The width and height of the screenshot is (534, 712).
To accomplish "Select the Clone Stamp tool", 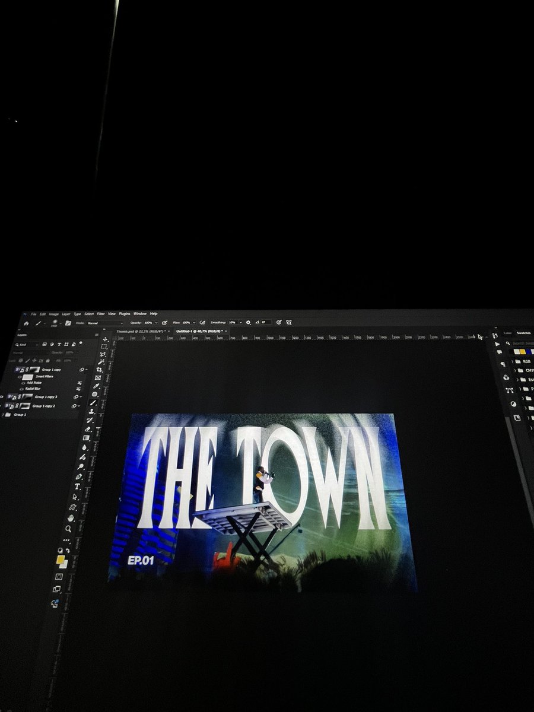I will coord(91,411).
